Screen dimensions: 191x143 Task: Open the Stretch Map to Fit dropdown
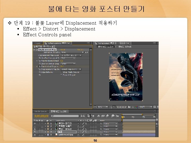(x=72, y=69)
